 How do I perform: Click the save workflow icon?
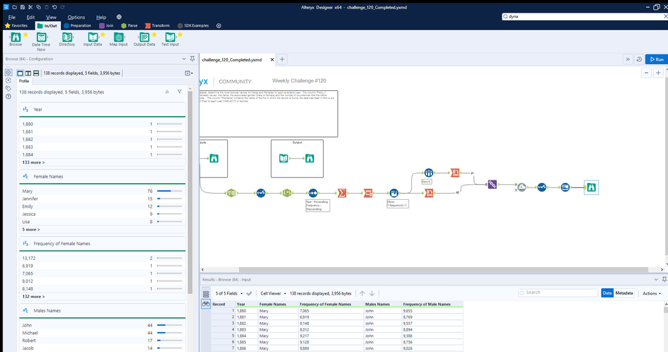pyautogui.click(x=22, y=7)
